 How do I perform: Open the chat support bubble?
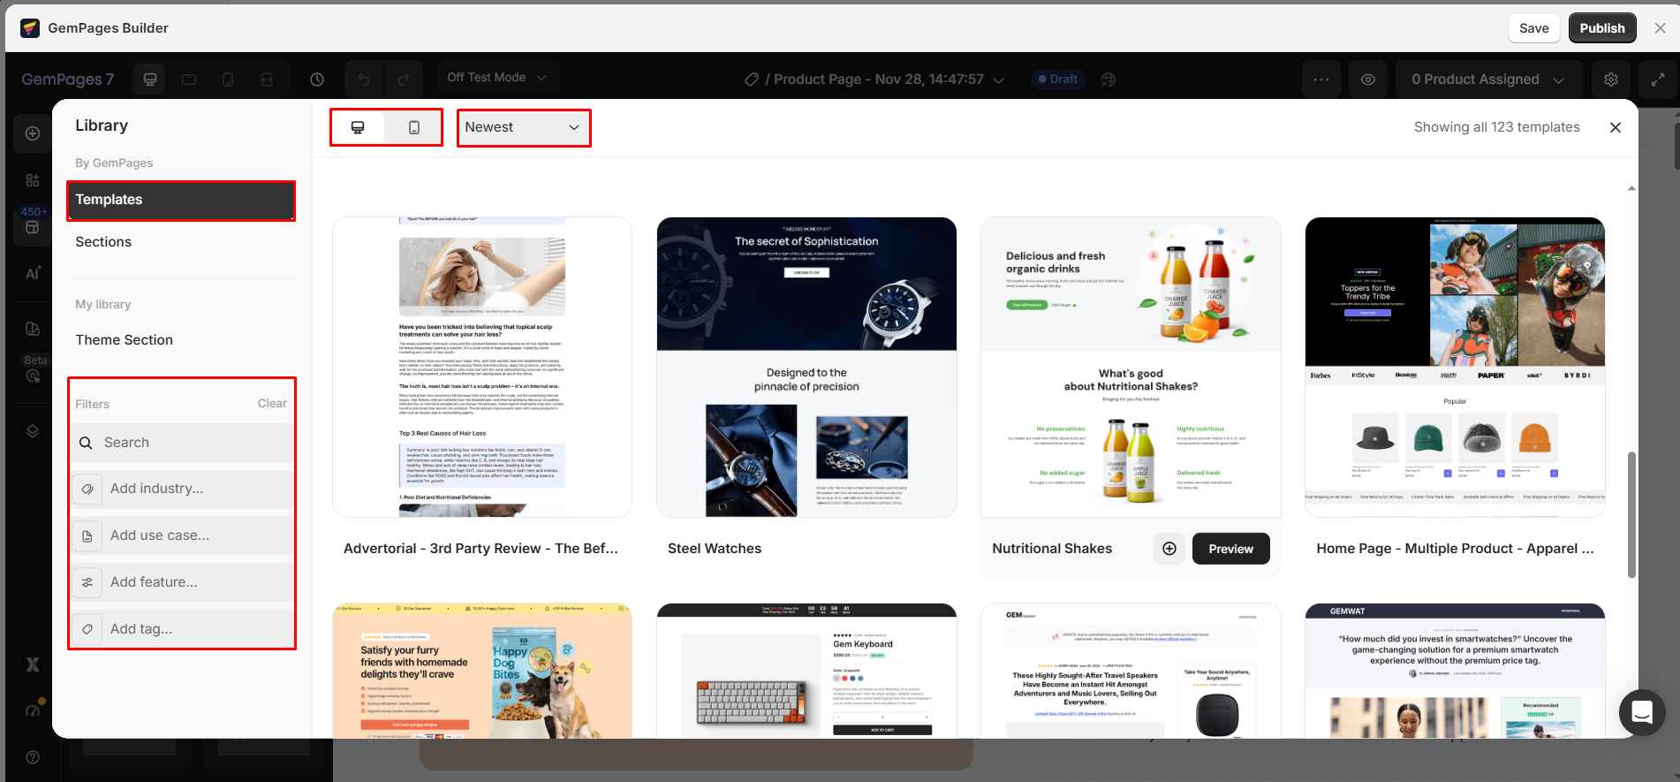[1642, 712]
